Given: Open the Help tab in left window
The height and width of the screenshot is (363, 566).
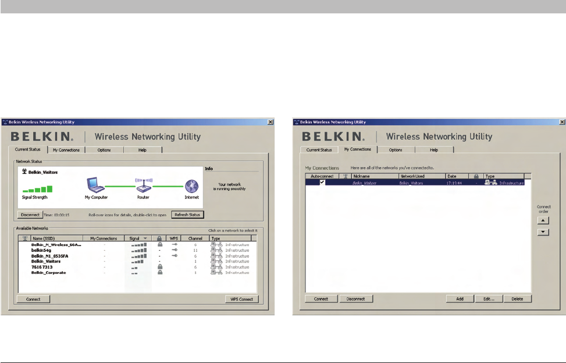Looking at the screenshot, I should (143, 150).
